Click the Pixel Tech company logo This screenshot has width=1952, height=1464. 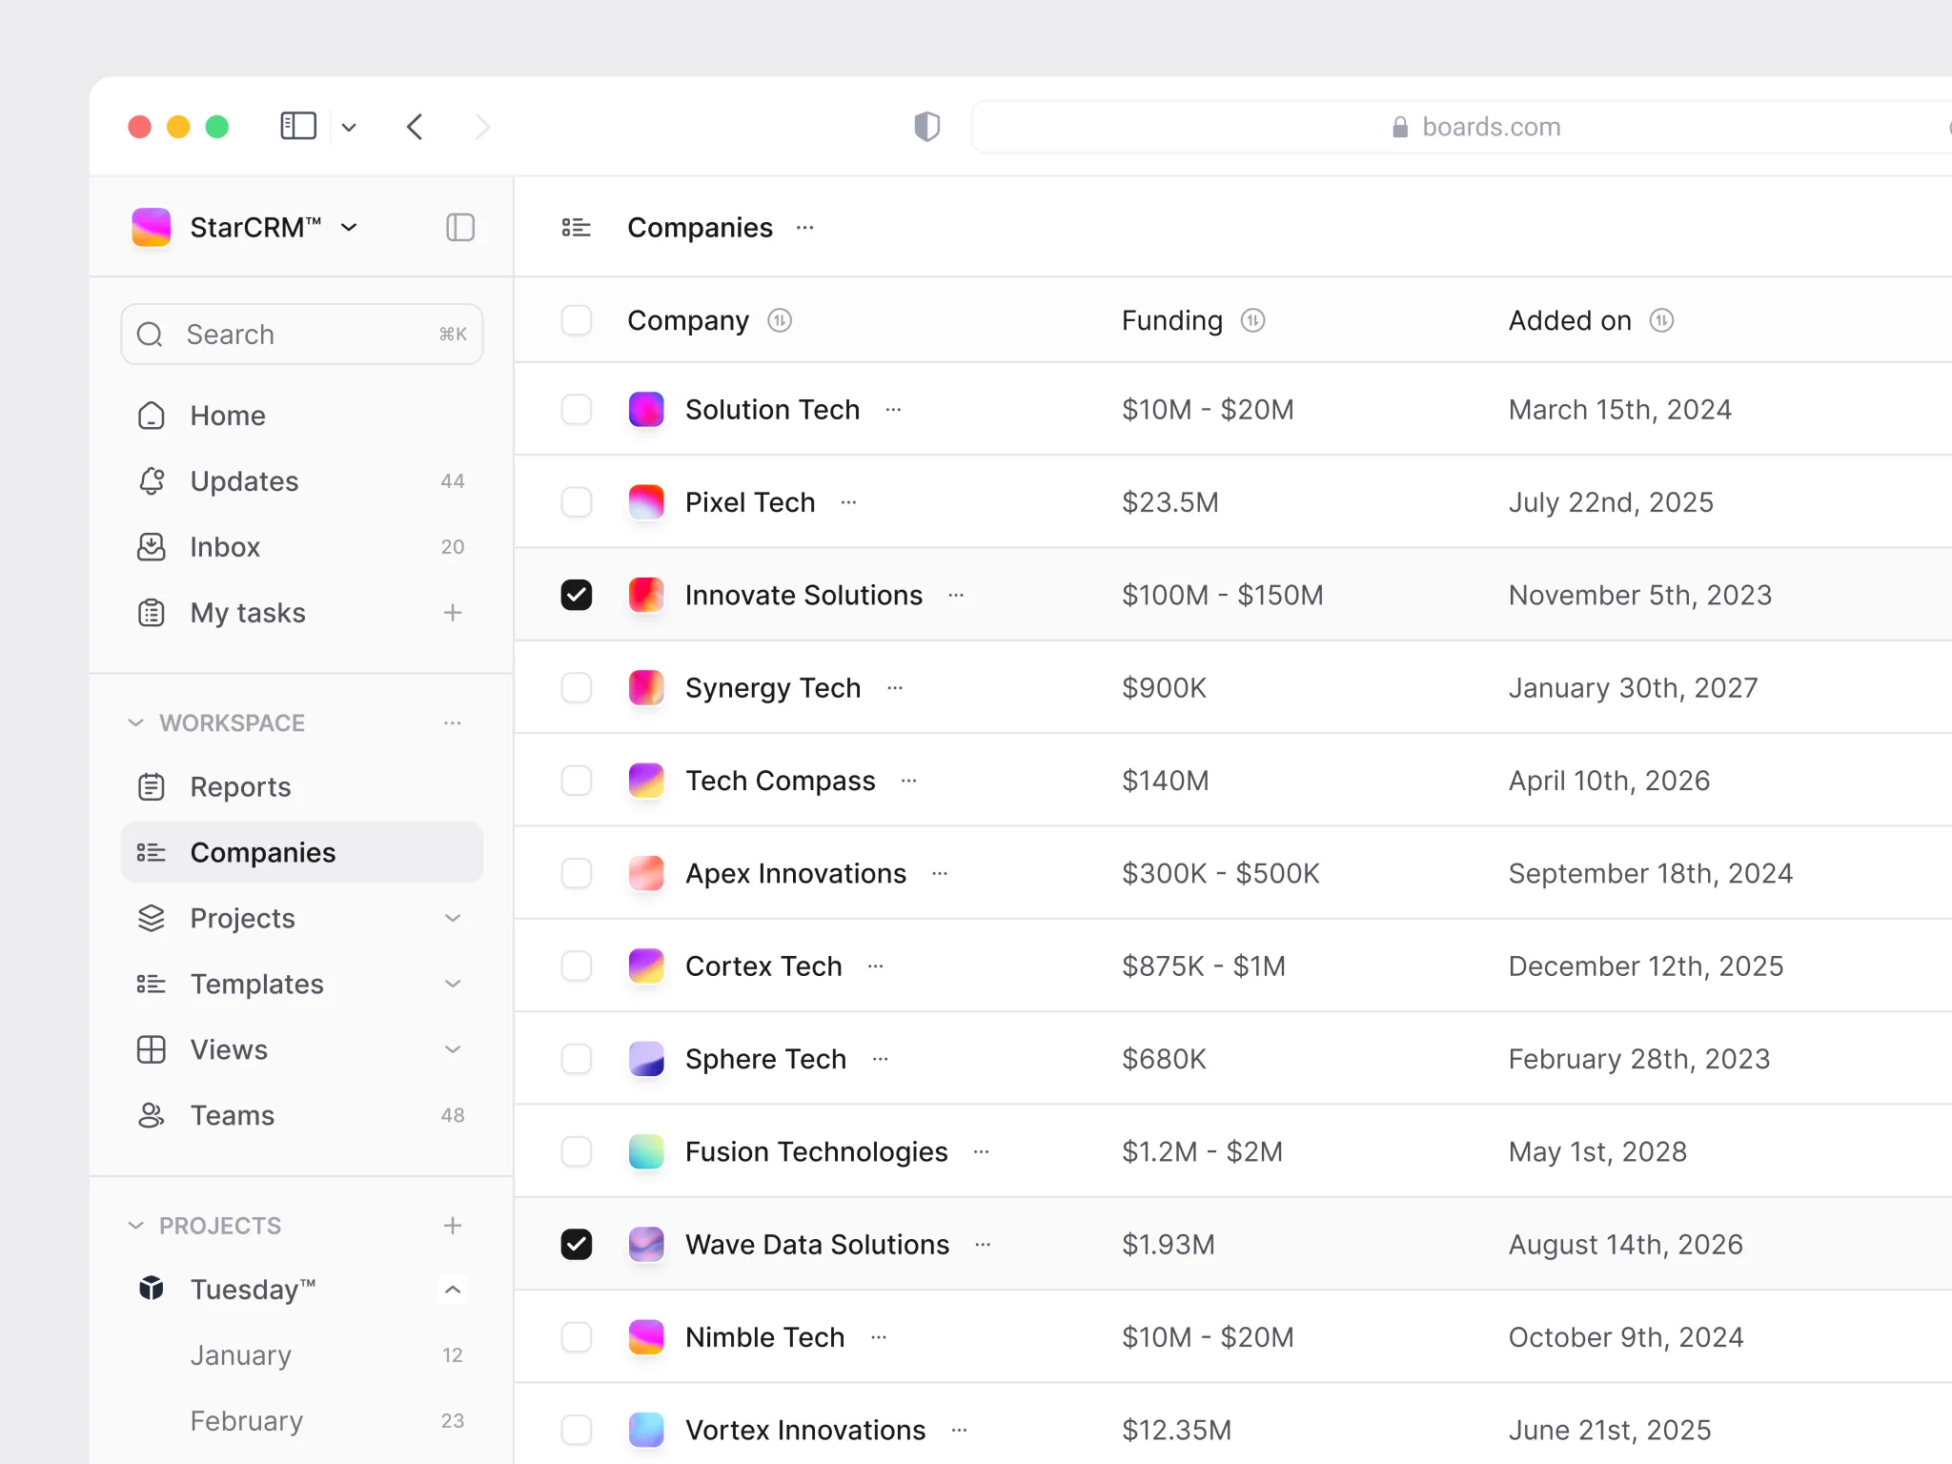[646, 502]
